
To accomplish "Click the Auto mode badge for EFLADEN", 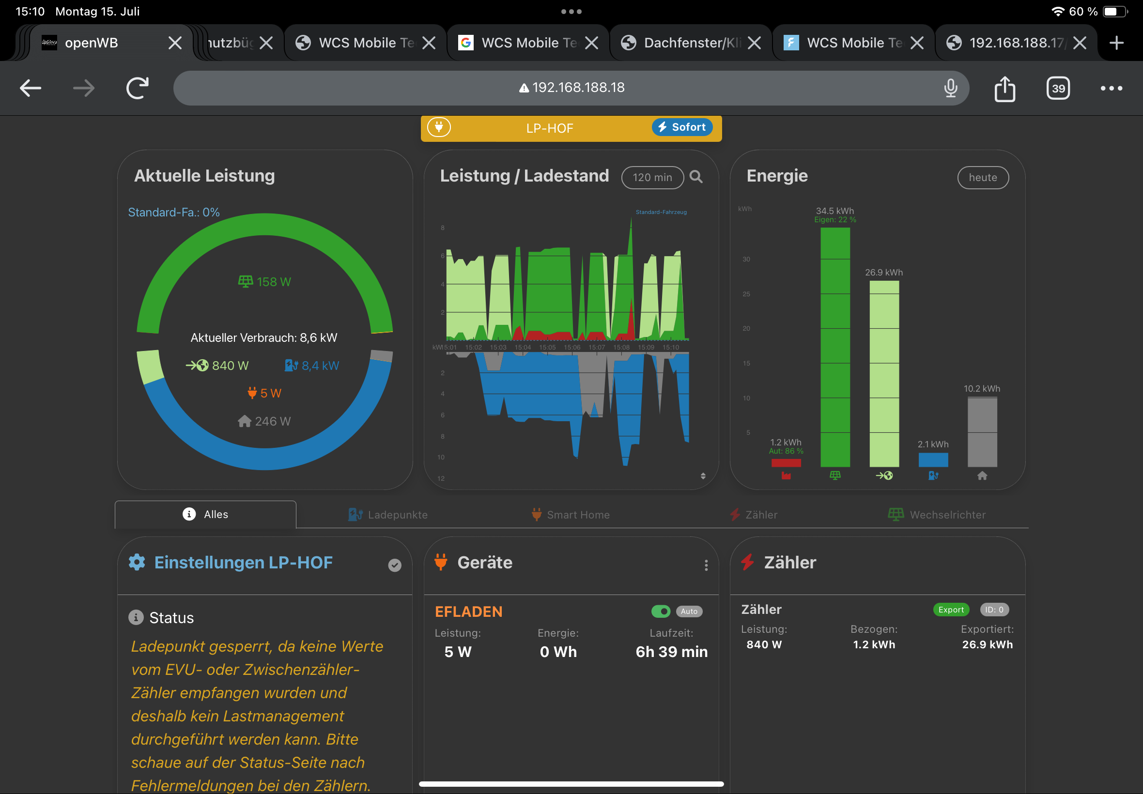I will [x=689, y=611].
